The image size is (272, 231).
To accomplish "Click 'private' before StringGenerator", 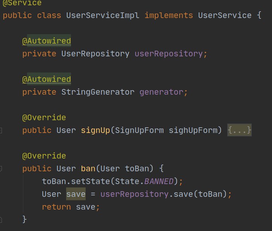I will click(39, 92).
